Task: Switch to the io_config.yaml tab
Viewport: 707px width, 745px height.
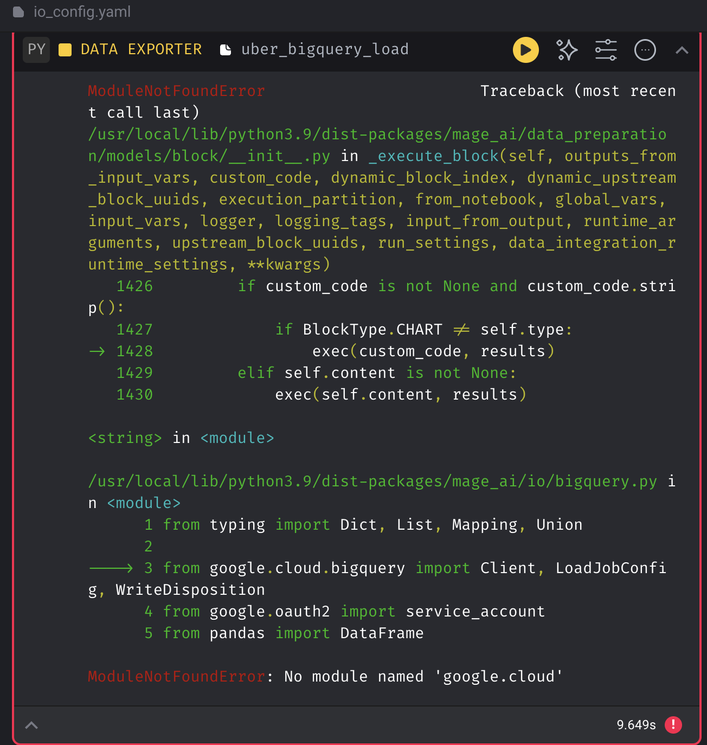Action: (82, 12)
